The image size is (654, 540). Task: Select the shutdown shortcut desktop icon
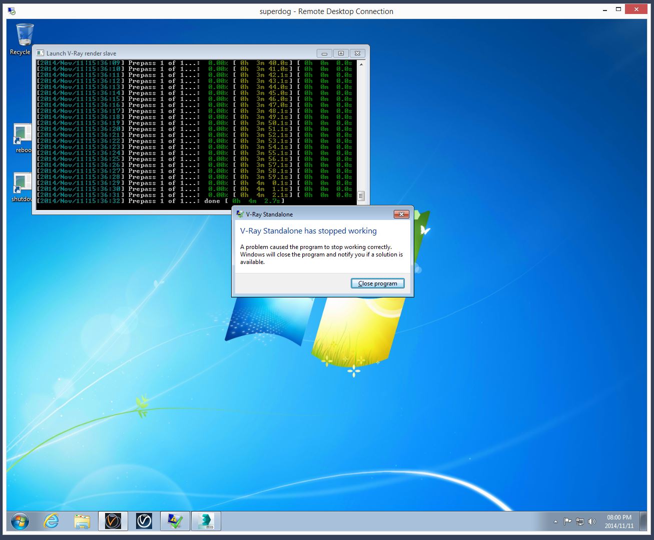point(22,187)
